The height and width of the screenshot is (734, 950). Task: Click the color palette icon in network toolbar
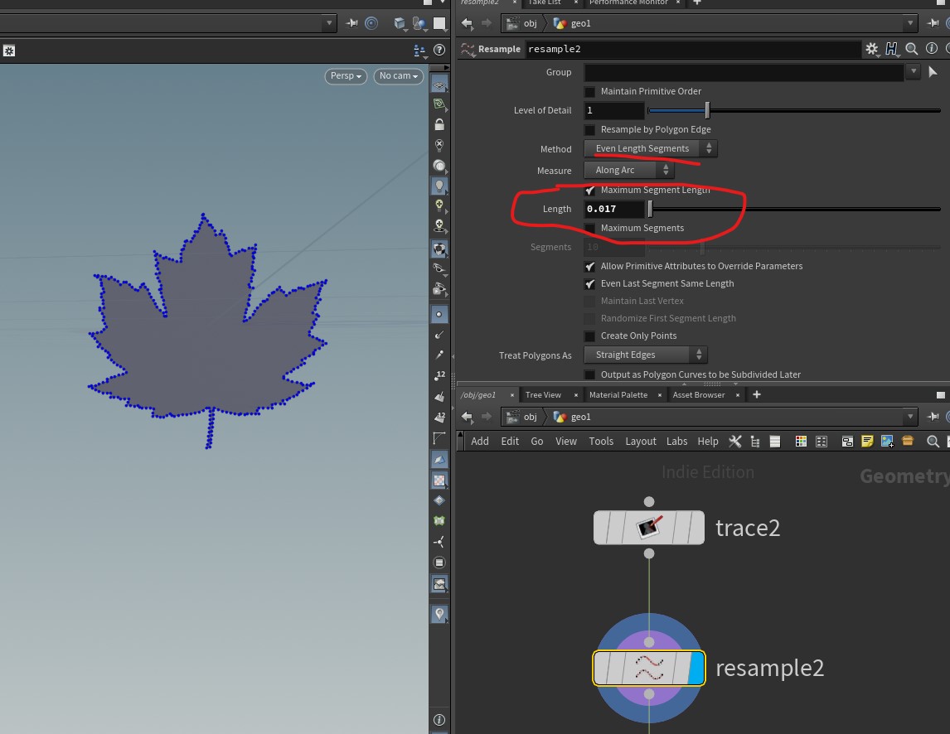pos(801,442)
